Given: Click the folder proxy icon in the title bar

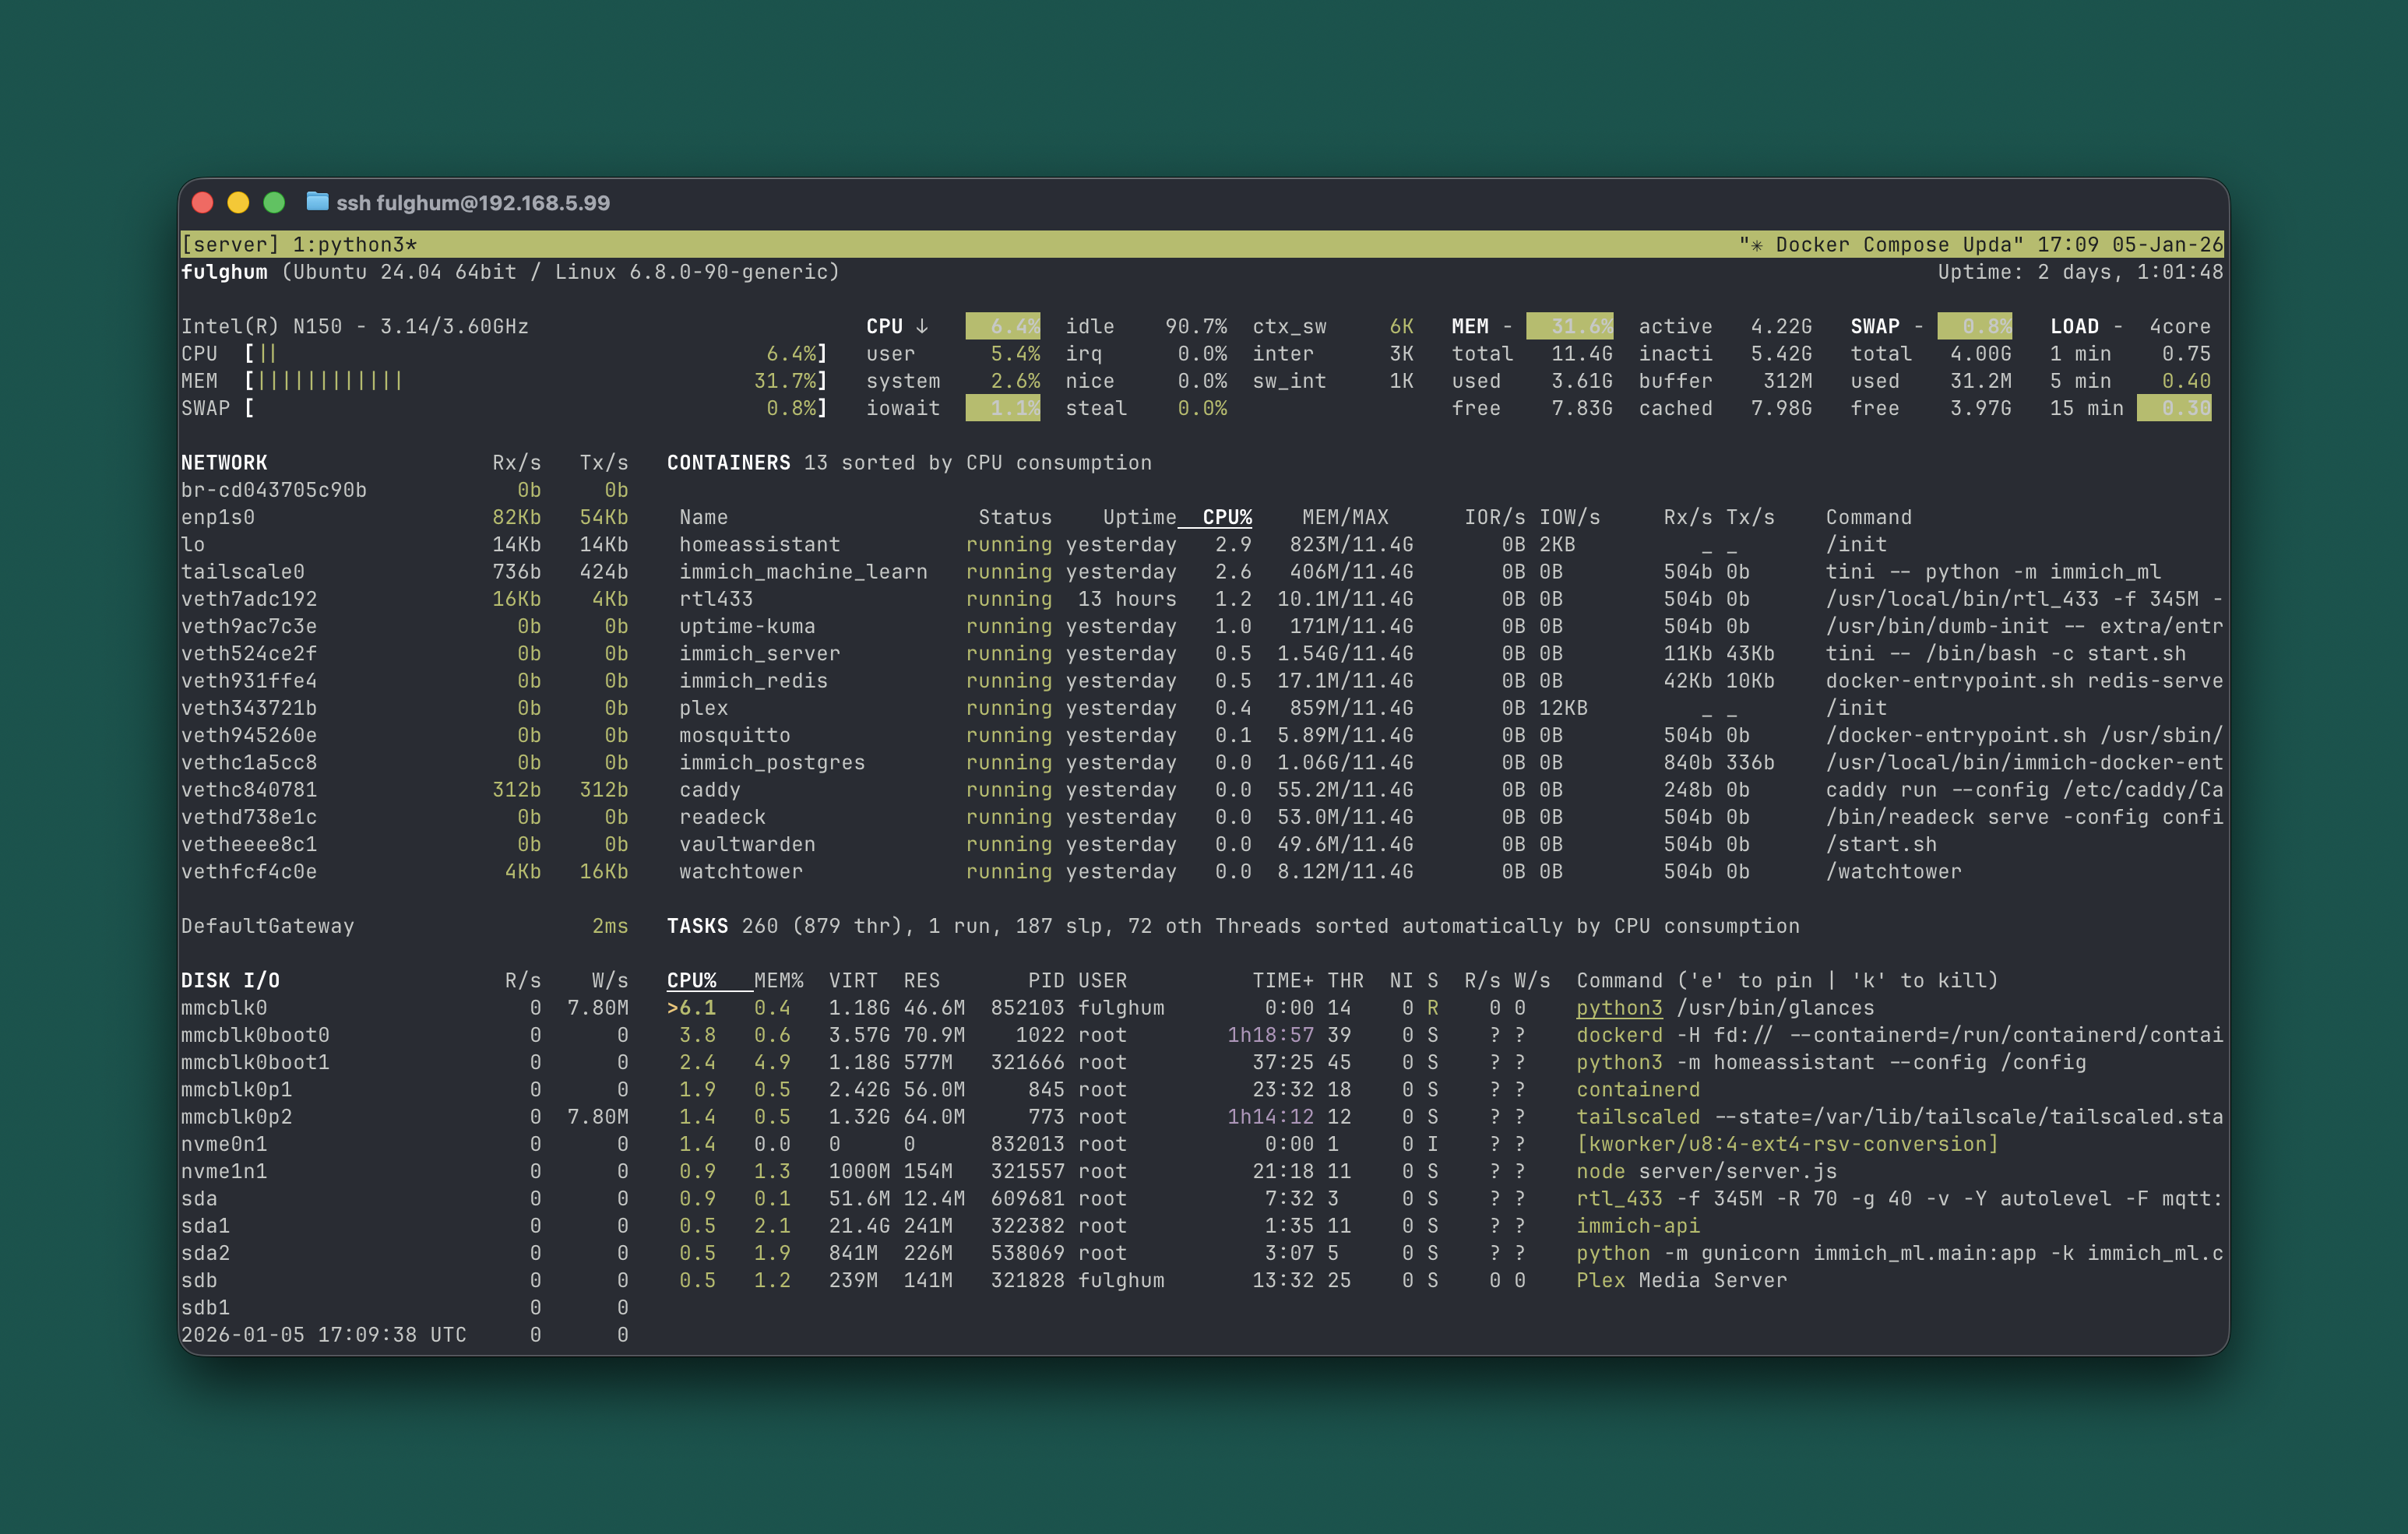Looking at the screenshot, I should [318, 202].
